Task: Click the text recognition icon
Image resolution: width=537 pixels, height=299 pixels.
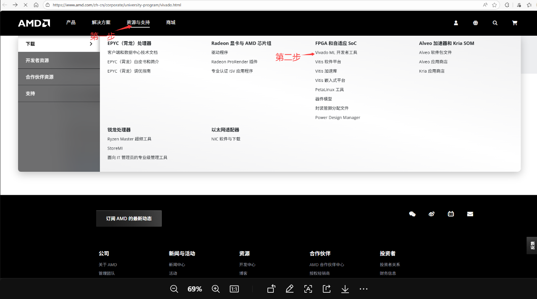Action: (308, 289)
